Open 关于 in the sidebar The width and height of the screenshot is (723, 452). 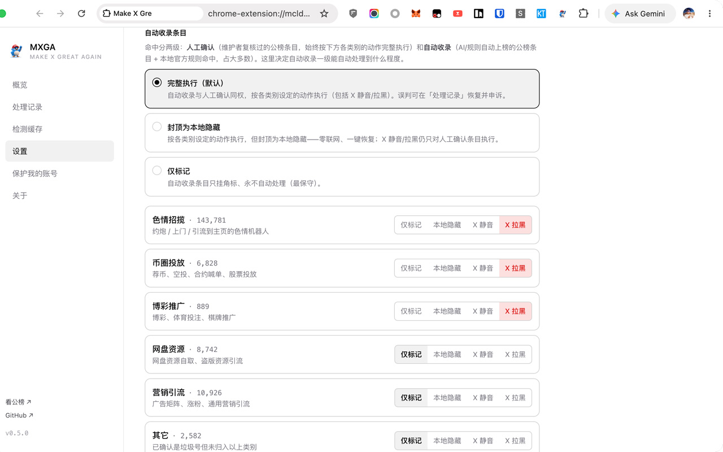(x=59, y=195)
